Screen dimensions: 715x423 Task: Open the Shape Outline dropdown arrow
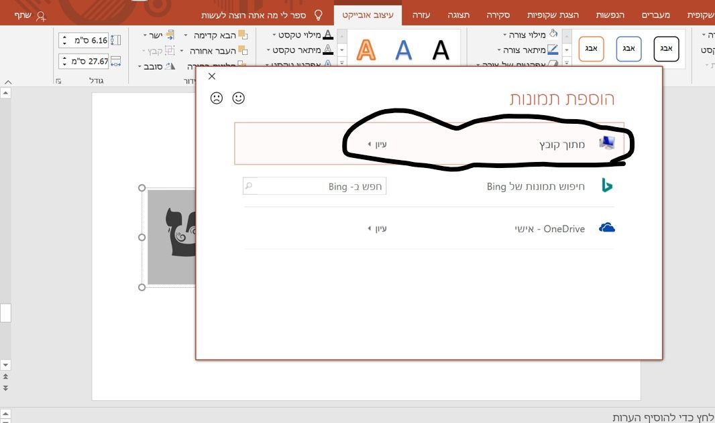pos(499,50)
